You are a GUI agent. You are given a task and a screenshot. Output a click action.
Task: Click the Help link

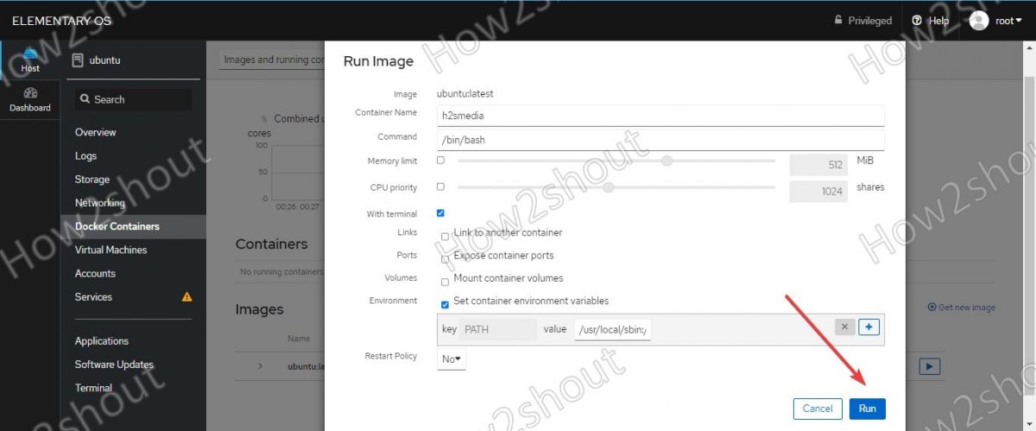938,21
